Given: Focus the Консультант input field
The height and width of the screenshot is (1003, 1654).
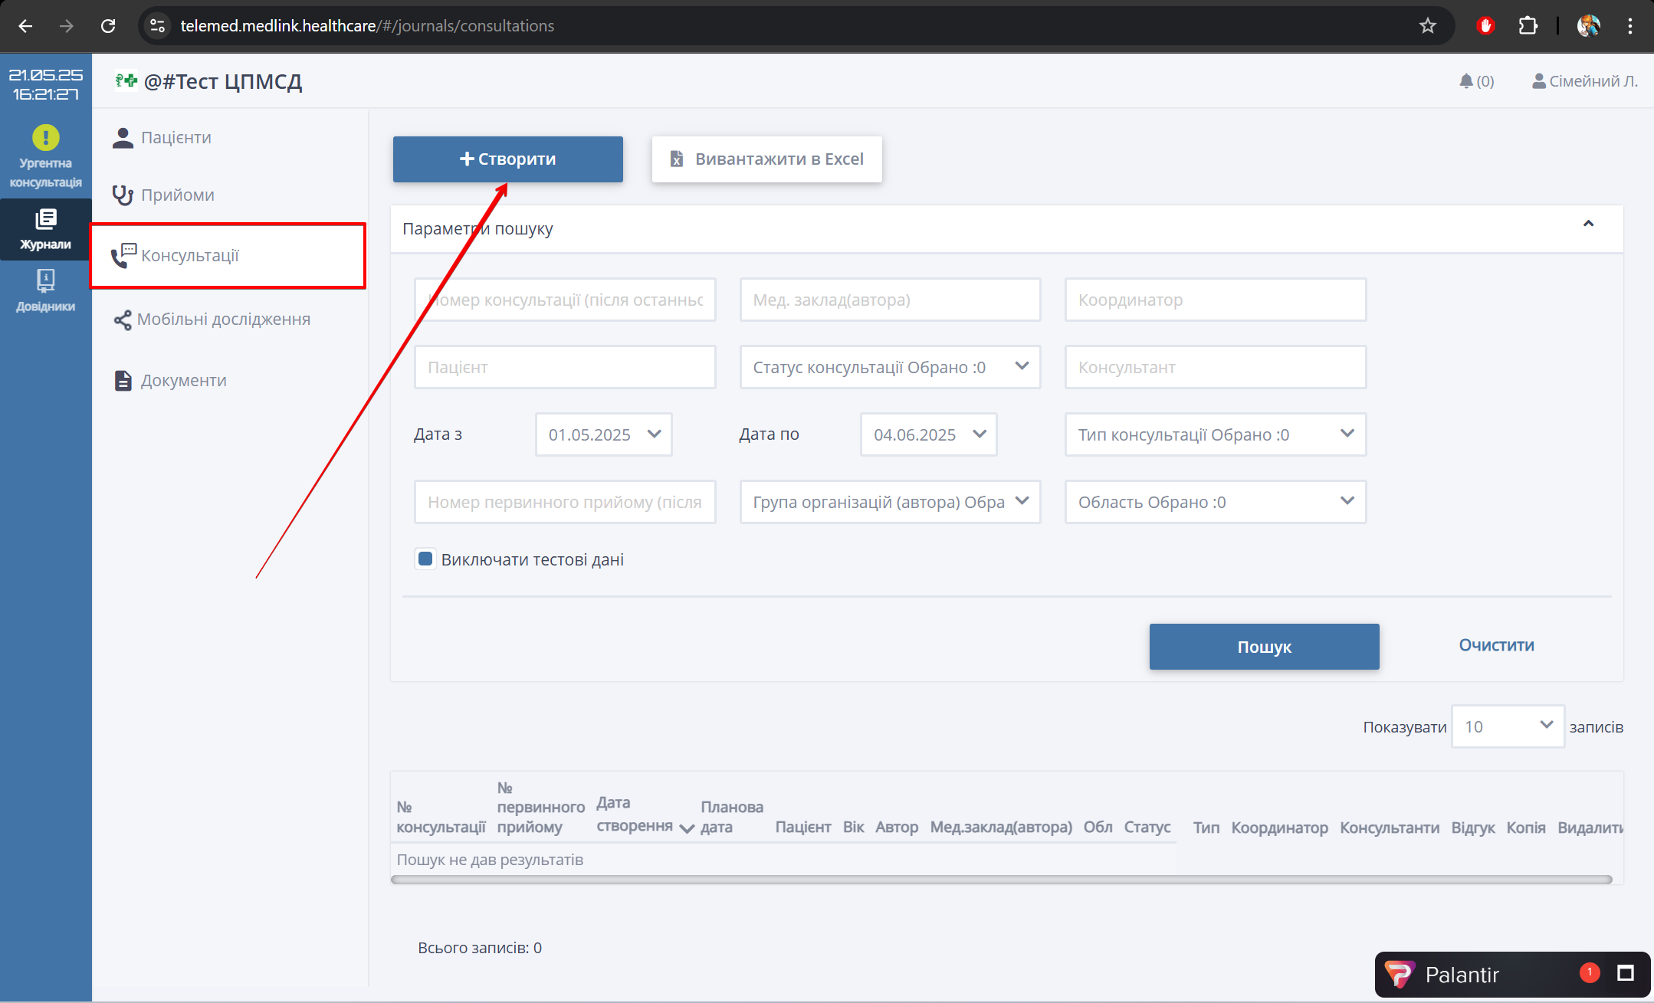Looking at the screenshot, I should coord(1215,367).
